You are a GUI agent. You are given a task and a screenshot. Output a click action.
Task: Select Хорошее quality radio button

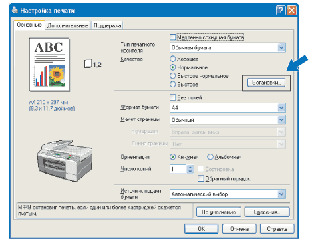pos(172,59)
